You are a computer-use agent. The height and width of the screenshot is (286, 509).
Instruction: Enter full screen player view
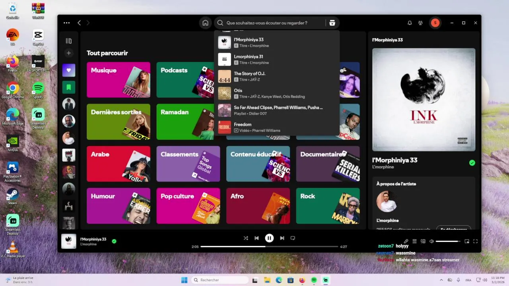coord(475,241)
